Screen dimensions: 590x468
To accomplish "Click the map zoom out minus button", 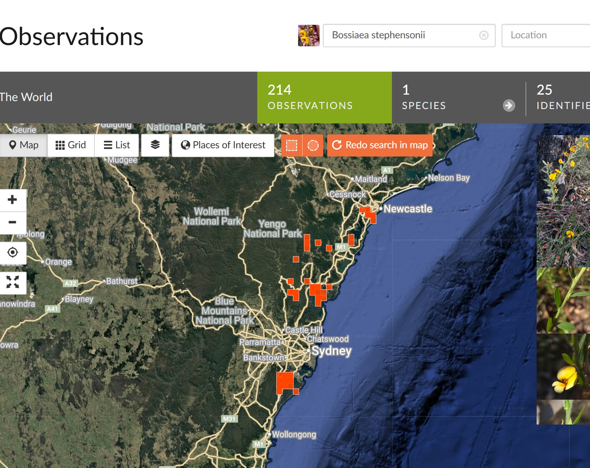I will click(x=12, y=222).
